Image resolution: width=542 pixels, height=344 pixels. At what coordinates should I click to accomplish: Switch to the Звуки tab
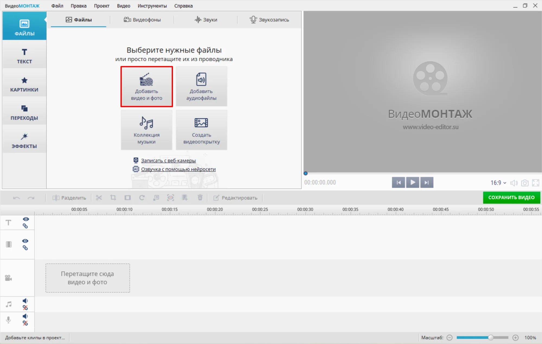(x=206, y=20)
